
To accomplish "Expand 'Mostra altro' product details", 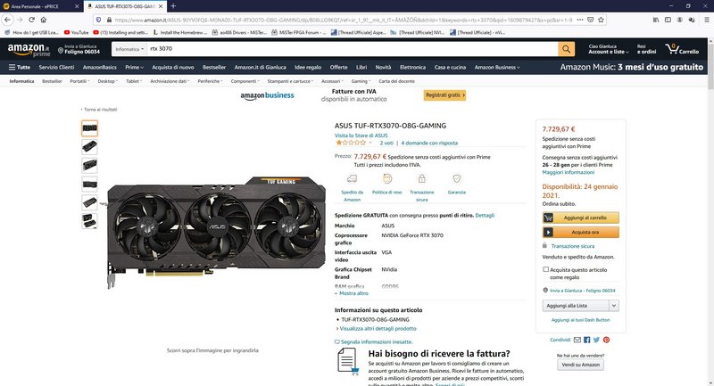I will click(x=351, y=293).
